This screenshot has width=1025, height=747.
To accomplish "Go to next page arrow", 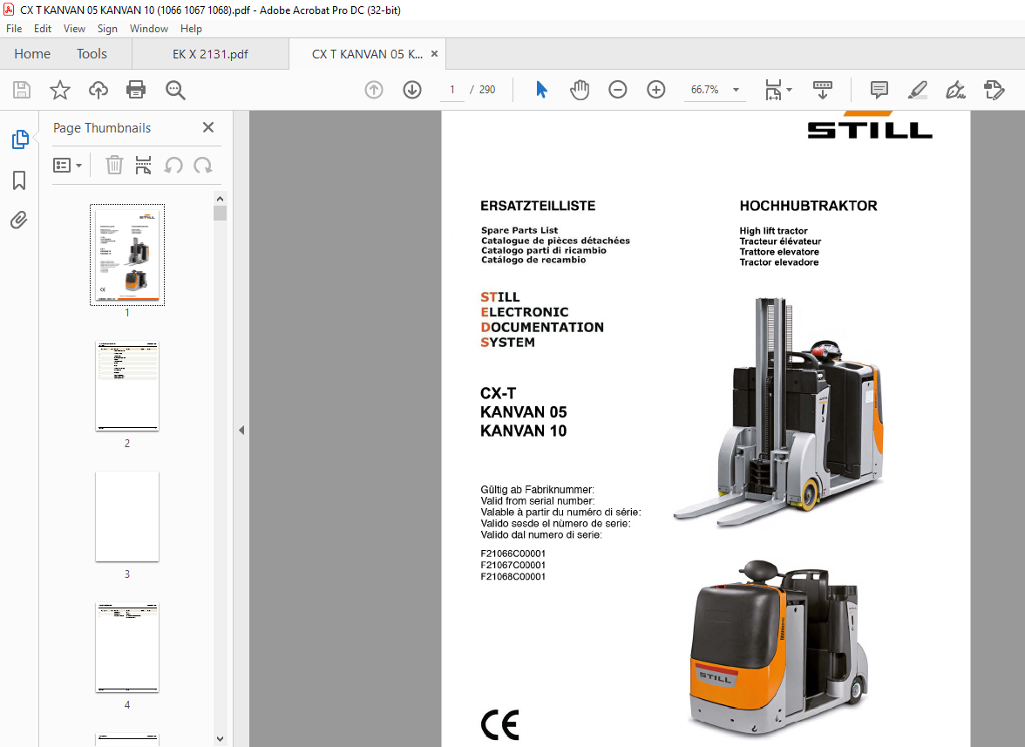I will (x=411, y=90).
